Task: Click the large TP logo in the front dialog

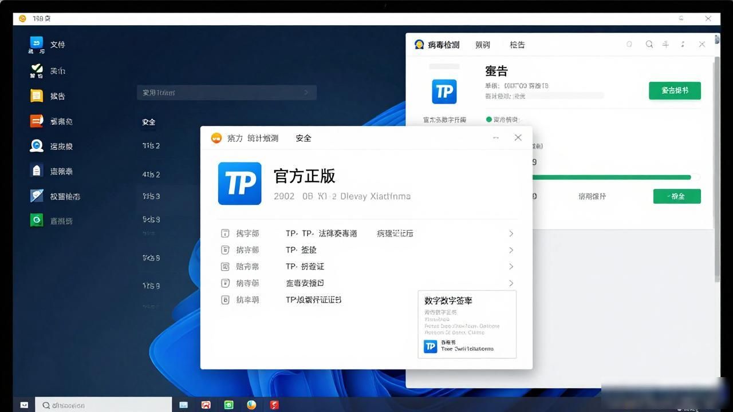Action: (239, 183)
